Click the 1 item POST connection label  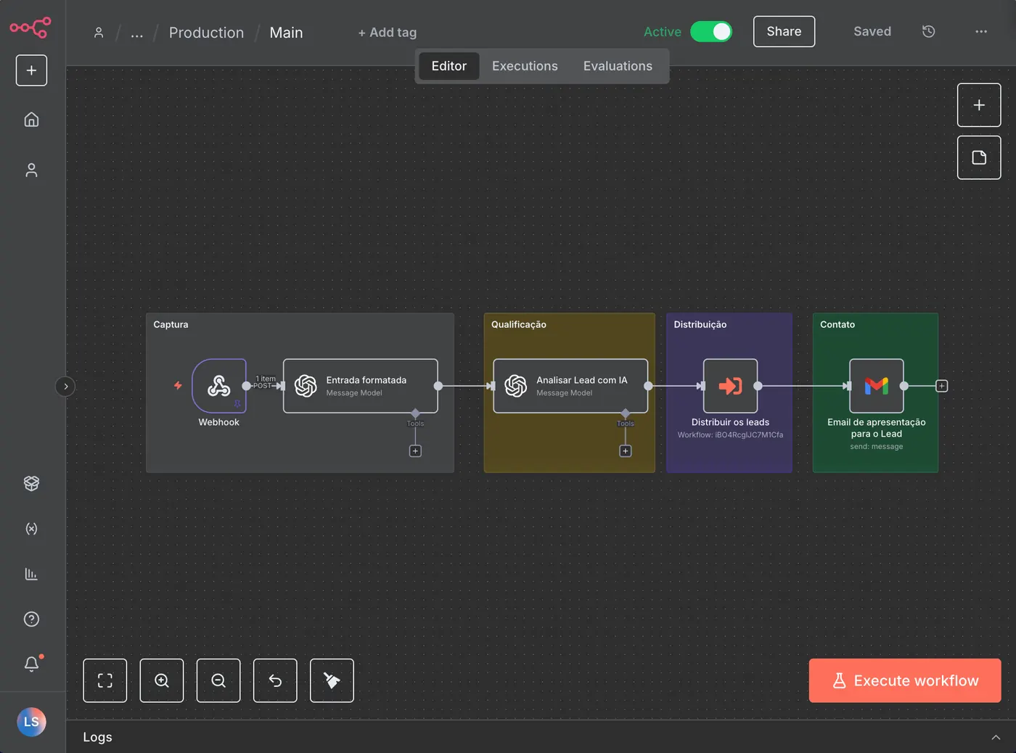265,382
